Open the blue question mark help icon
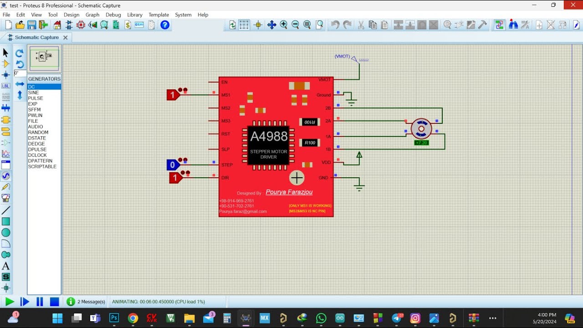 (x=165, y=25)
